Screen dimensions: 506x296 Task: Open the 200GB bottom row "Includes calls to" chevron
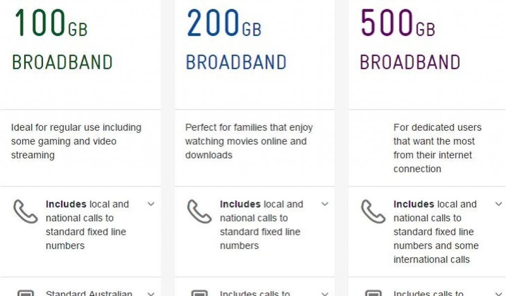point(325,294)
